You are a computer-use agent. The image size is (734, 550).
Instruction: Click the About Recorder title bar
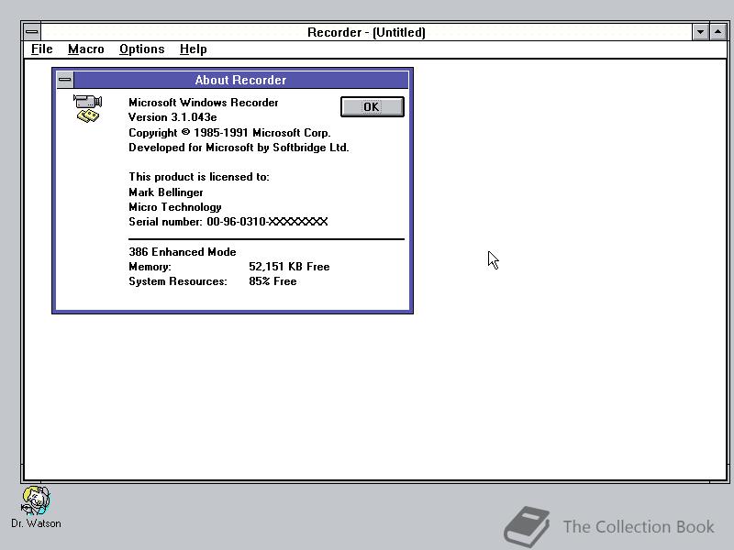tap(240, 80)
